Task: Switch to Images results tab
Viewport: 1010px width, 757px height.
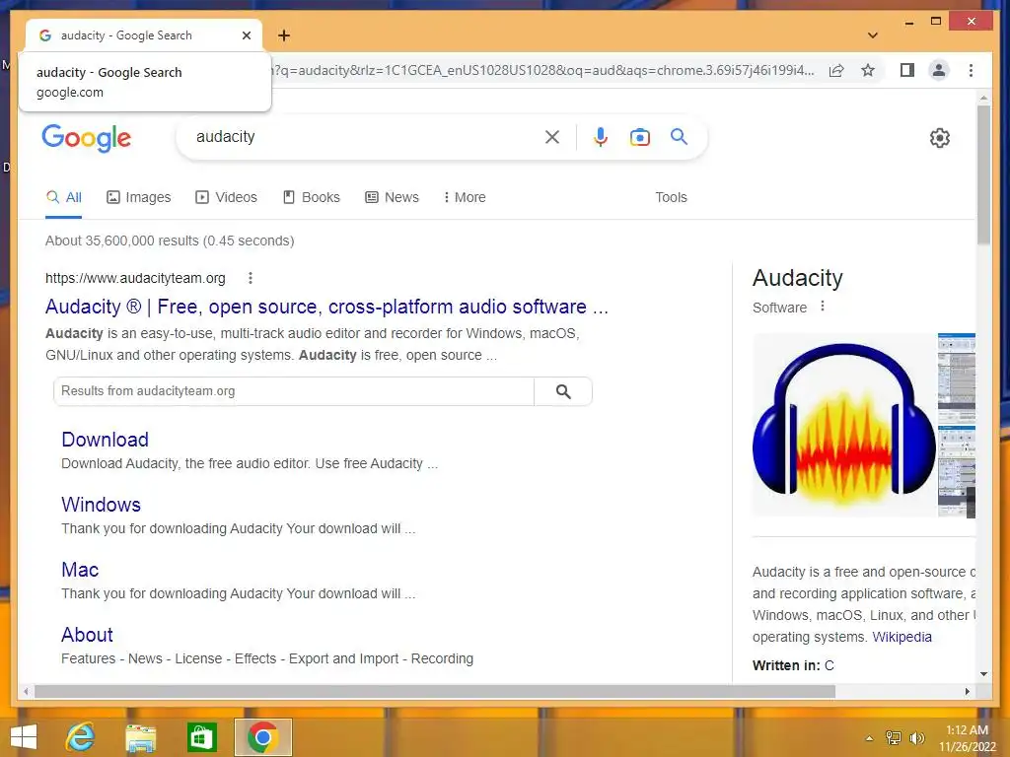Action: coord(138,197)
